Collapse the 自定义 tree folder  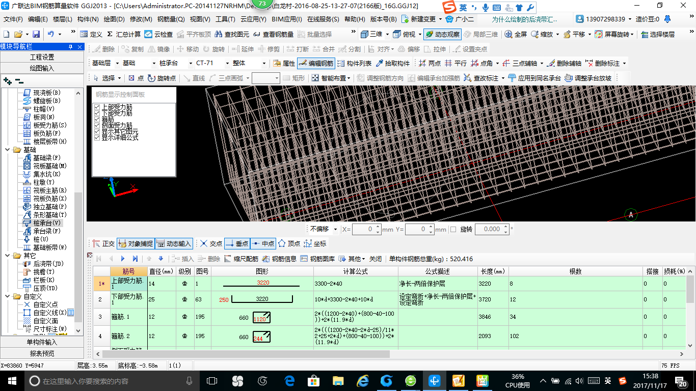click(x=8, y=296)
